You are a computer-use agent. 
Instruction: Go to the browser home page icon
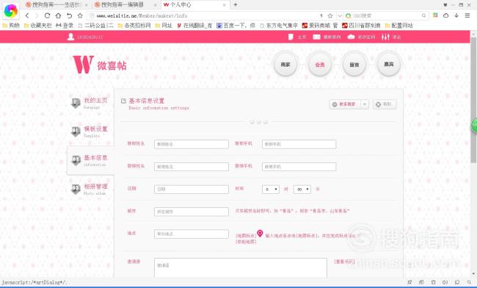58,15
